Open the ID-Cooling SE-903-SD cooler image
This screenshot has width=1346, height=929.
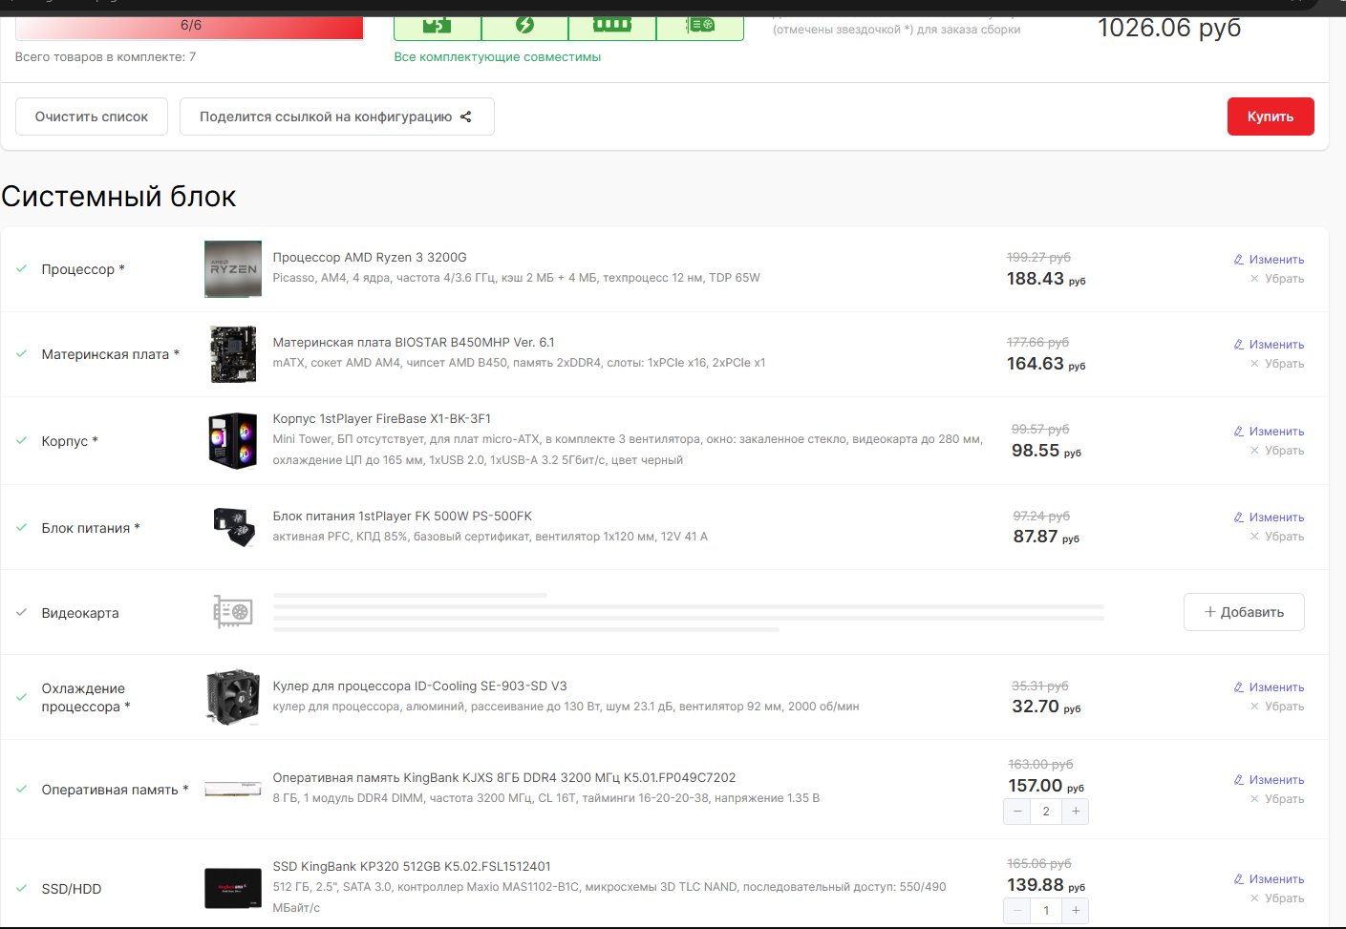coord(233,697)
